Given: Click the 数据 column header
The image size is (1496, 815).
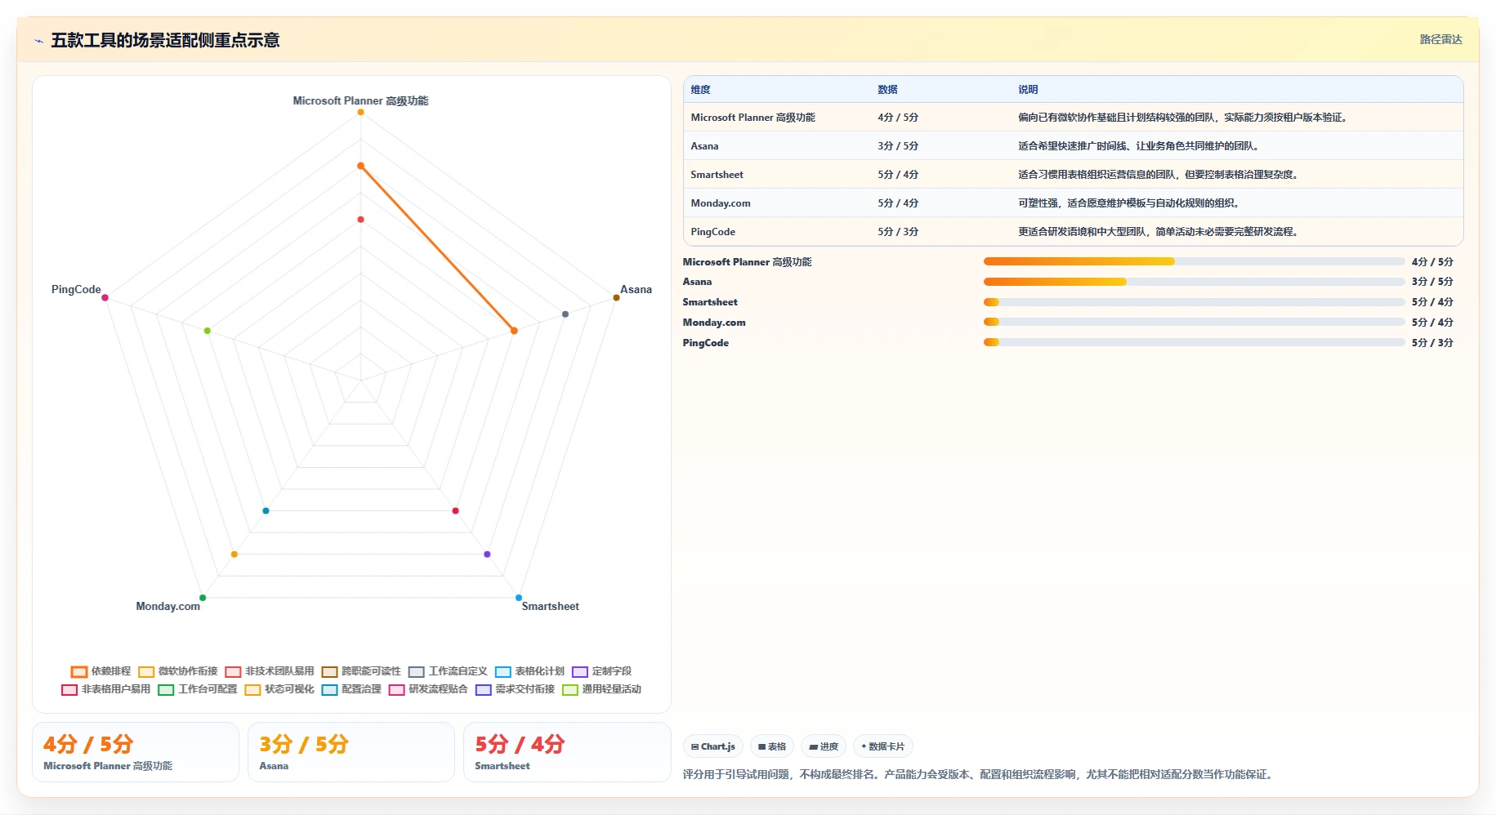Looking at the screenshot, I should 887,90.
